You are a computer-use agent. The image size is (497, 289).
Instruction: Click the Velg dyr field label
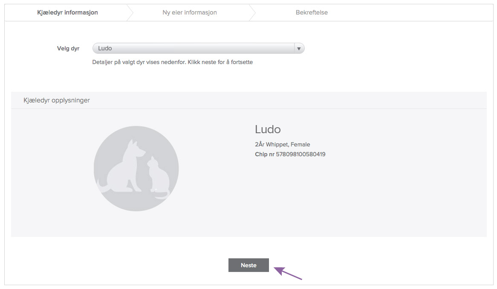click(68, 49)
